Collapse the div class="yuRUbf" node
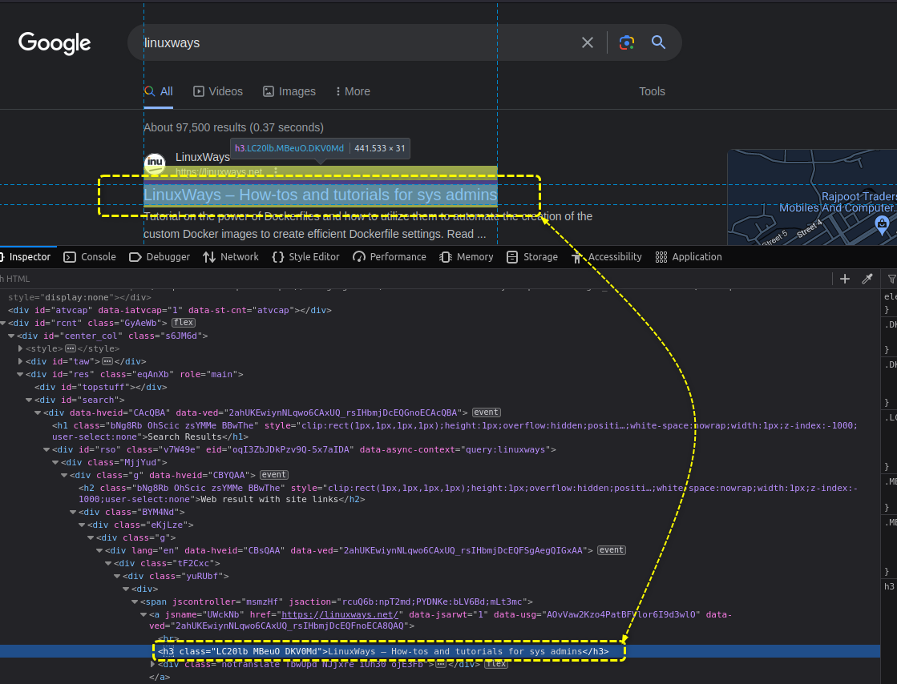Image resolution: width=897 pixels, height=684 pixels. point(117,576)
